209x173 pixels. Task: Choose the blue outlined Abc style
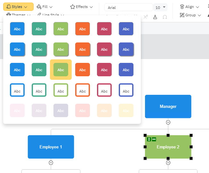pos(17,90)
